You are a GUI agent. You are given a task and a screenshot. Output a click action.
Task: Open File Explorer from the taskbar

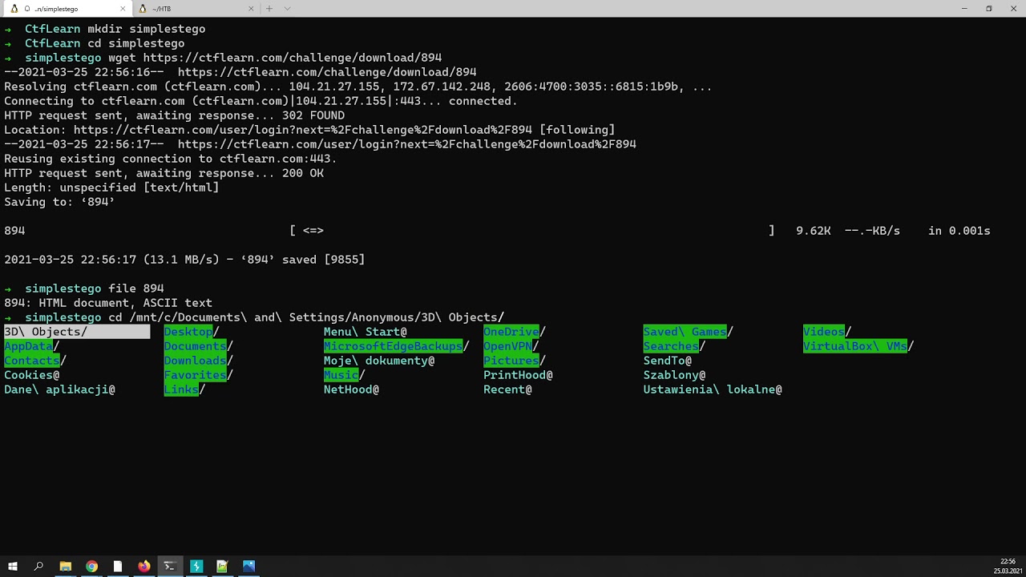[x=66, y=567]
